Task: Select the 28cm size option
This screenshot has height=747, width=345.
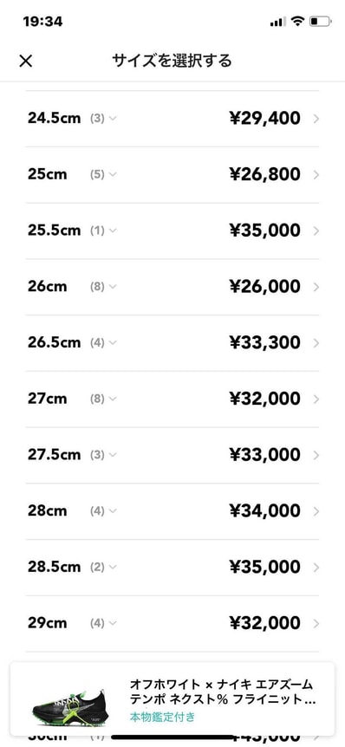Action: (x=47, y=510)
